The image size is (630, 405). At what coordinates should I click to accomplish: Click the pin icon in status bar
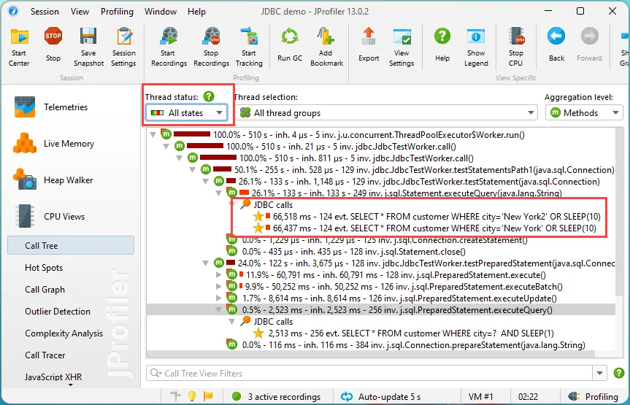tap(175, 396)
